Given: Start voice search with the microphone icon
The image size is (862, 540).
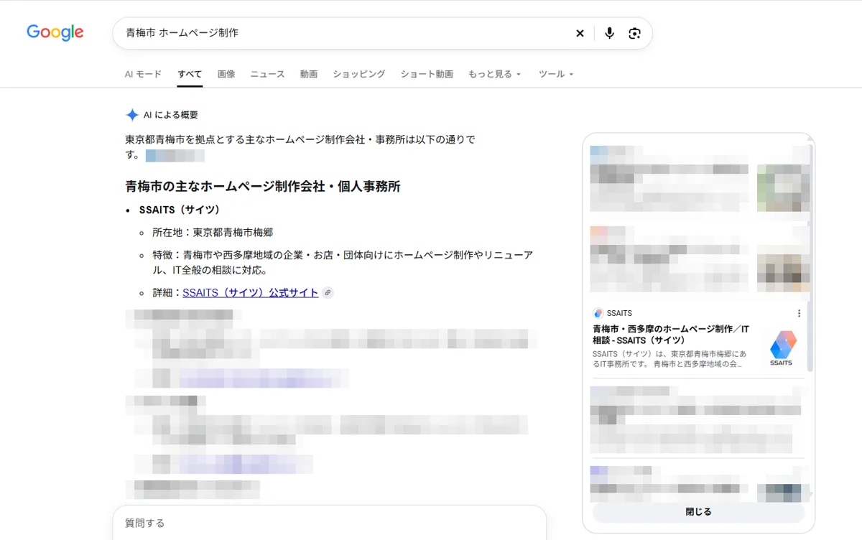Looking at the screenshot, I should point(609,33).
